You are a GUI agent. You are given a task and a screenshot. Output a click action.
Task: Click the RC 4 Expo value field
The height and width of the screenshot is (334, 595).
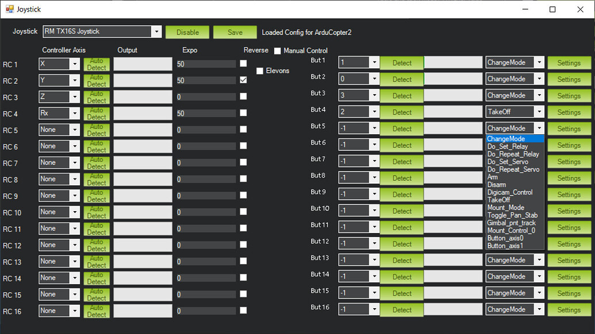coord(206,114)
